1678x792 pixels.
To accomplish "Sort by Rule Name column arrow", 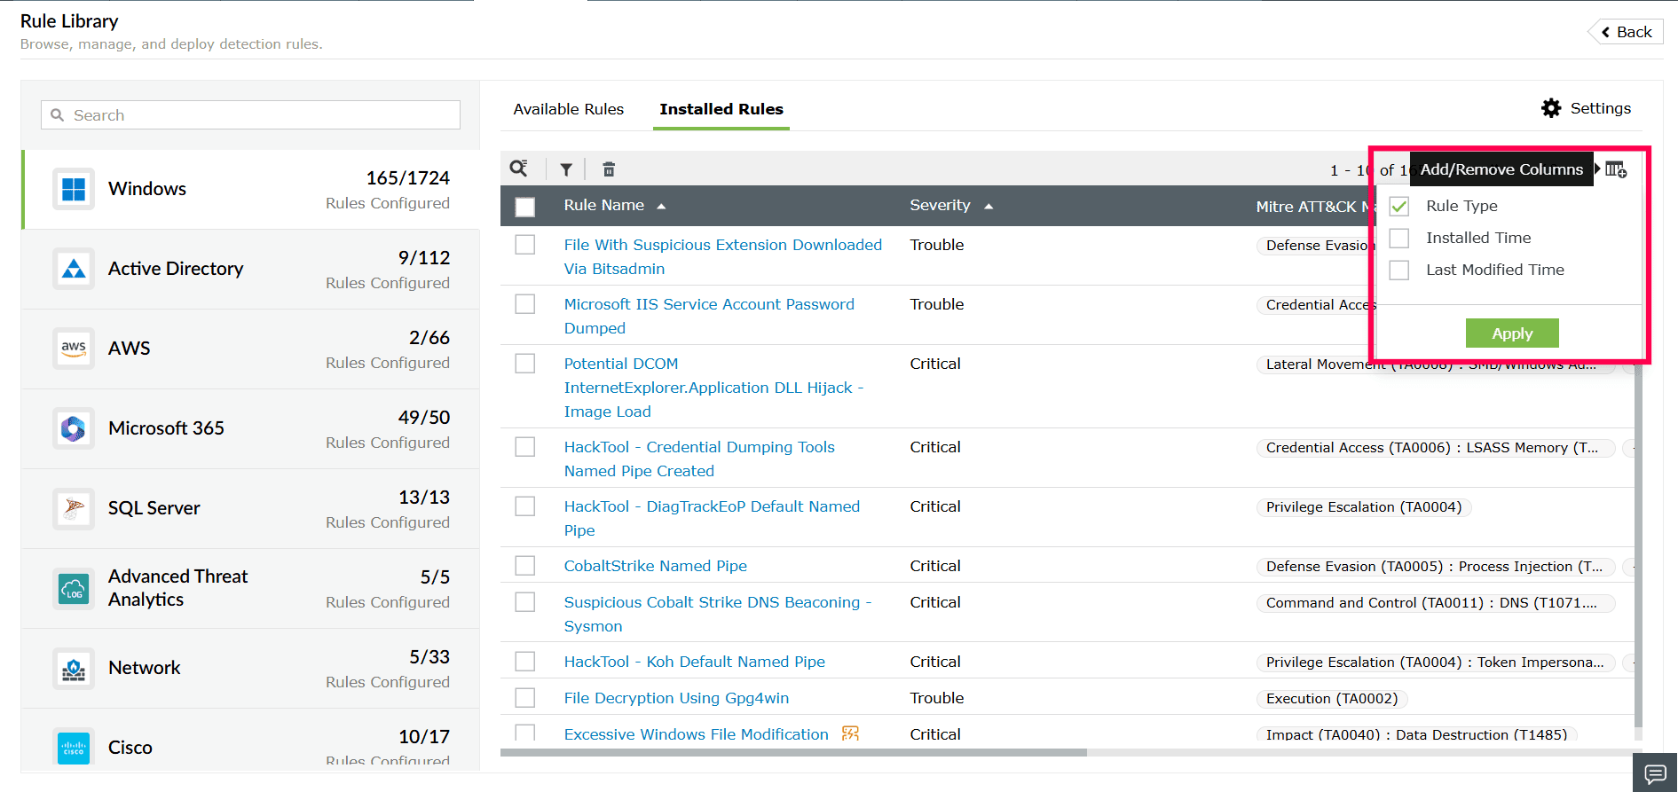I will (661, 206).
